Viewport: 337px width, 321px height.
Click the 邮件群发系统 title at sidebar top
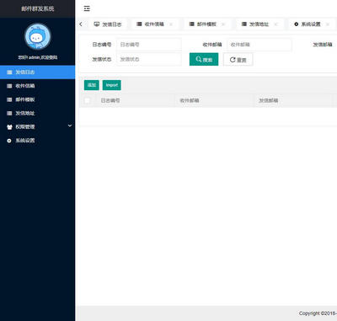pyautogui.click(x=38, y=8)
